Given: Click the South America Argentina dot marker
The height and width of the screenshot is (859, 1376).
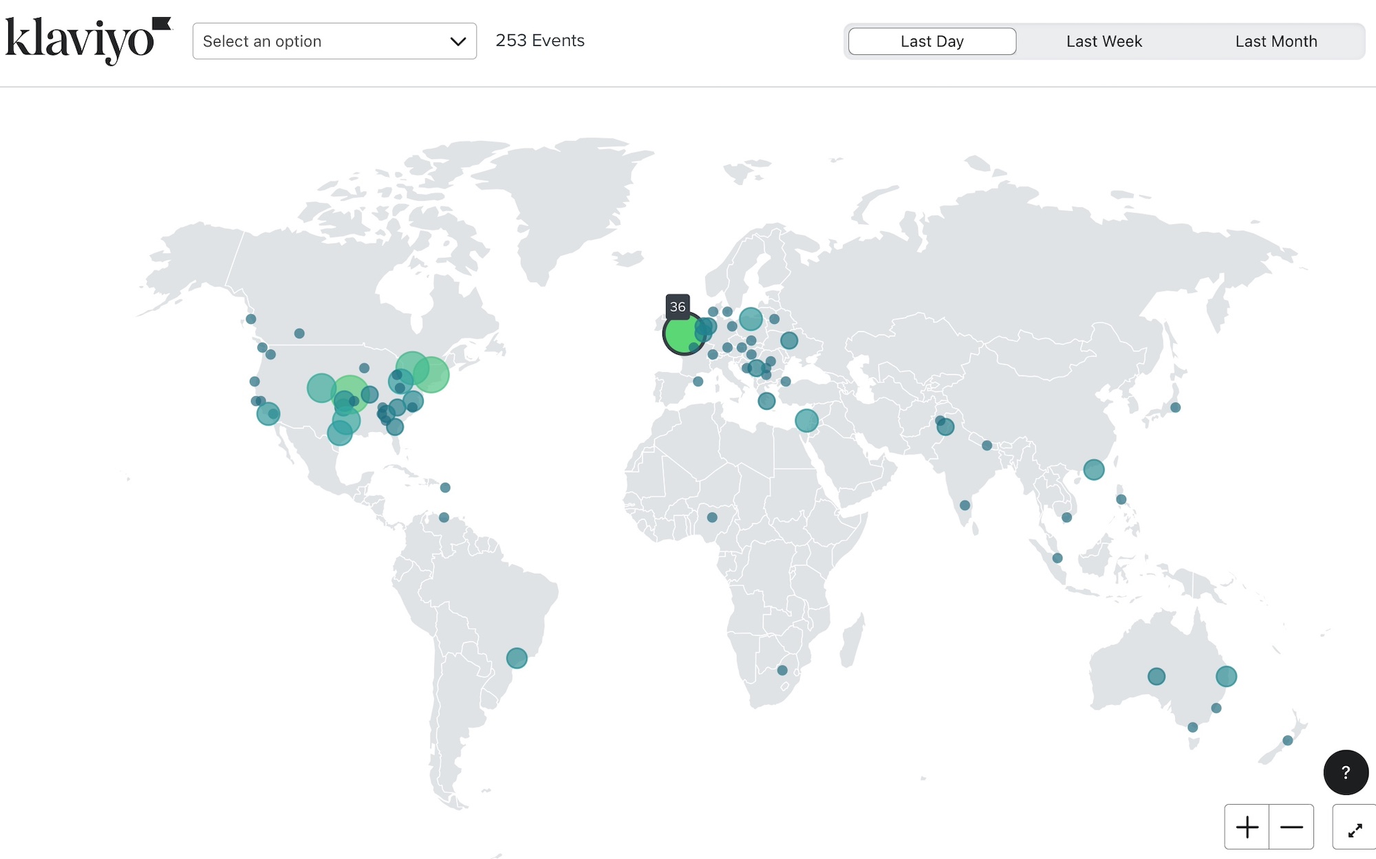Looking at the screenshot, I should point(515,657).
